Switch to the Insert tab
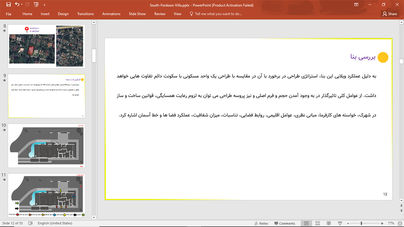 pos(45,14)
